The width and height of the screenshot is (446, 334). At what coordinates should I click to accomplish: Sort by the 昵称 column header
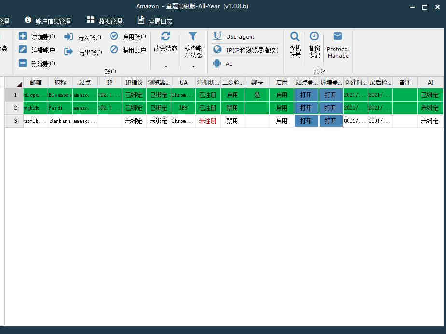60,83
